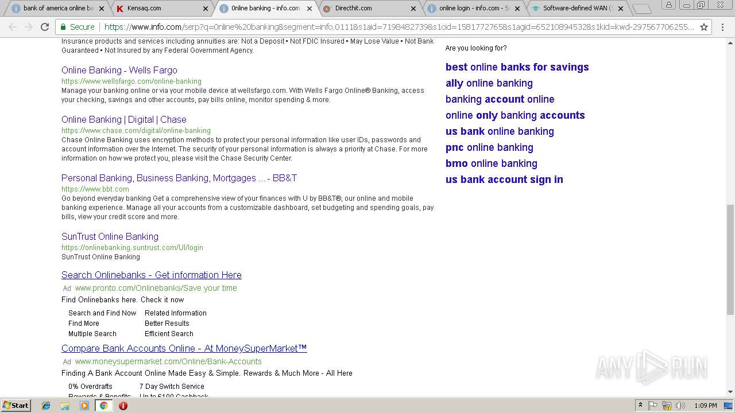
Task: Open the BB&T Personal Banking result
Action: (179, 178)
